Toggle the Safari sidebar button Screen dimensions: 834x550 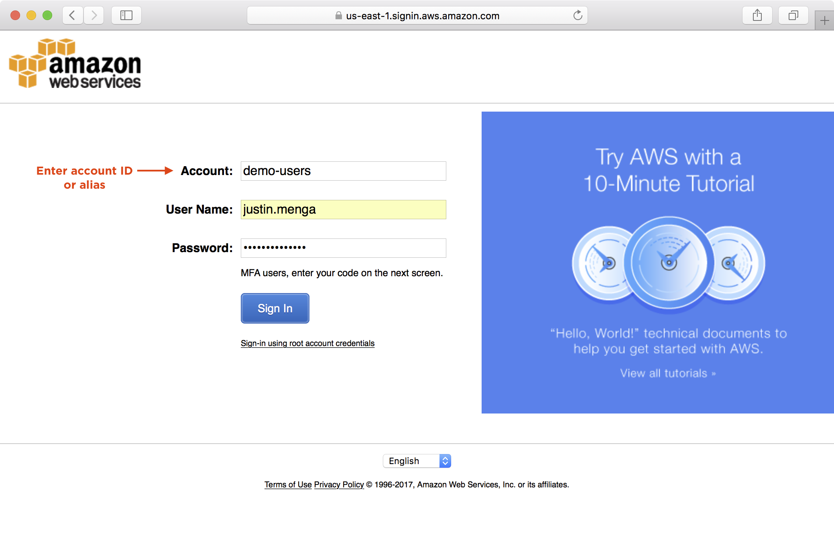[x=126, y=16]
